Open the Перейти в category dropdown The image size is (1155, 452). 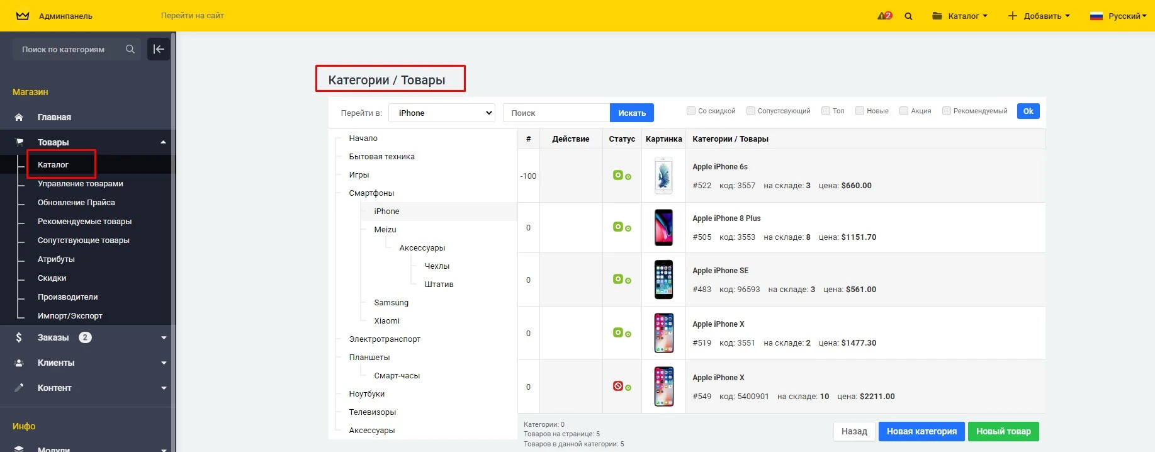click(x=442, y=113)
